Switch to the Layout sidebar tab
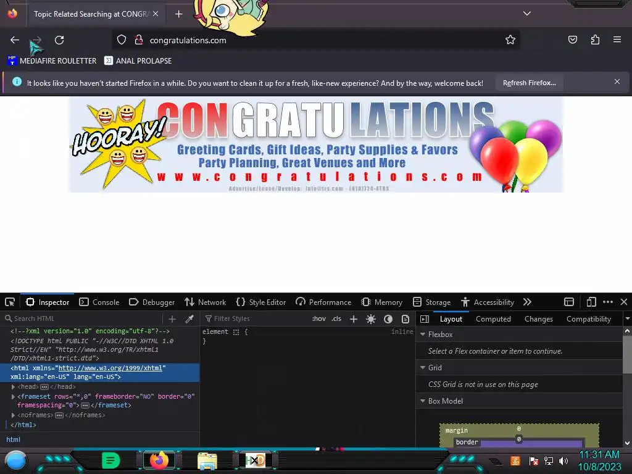632x474 pixels. click(x=451, y=319)
